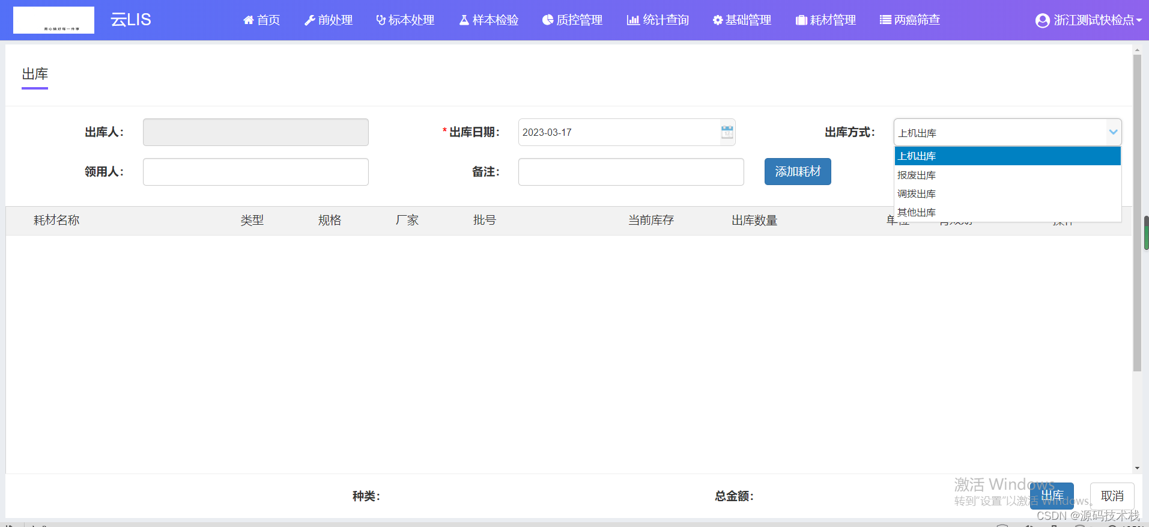Open the 样本检验 menu
The image size is (1149, 527).
click(489, 20)
